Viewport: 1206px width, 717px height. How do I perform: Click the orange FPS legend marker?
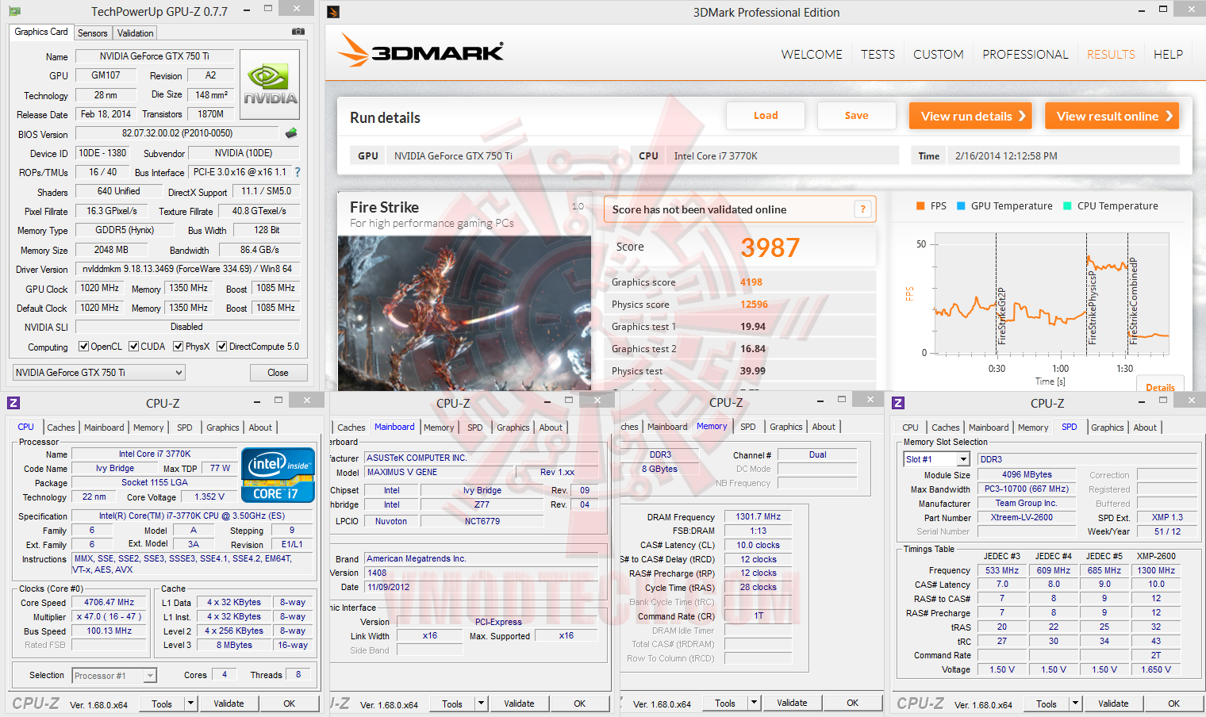point(920,206)
